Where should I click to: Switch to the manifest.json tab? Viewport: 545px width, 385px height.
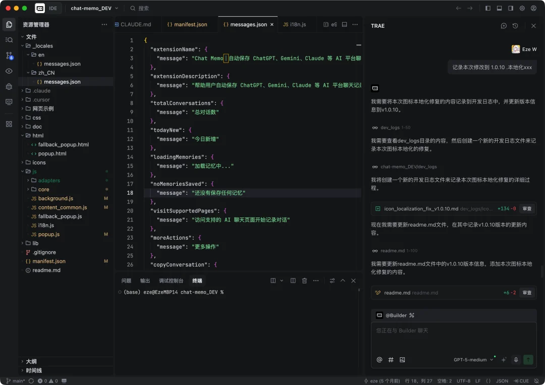[x=187, y=24]
